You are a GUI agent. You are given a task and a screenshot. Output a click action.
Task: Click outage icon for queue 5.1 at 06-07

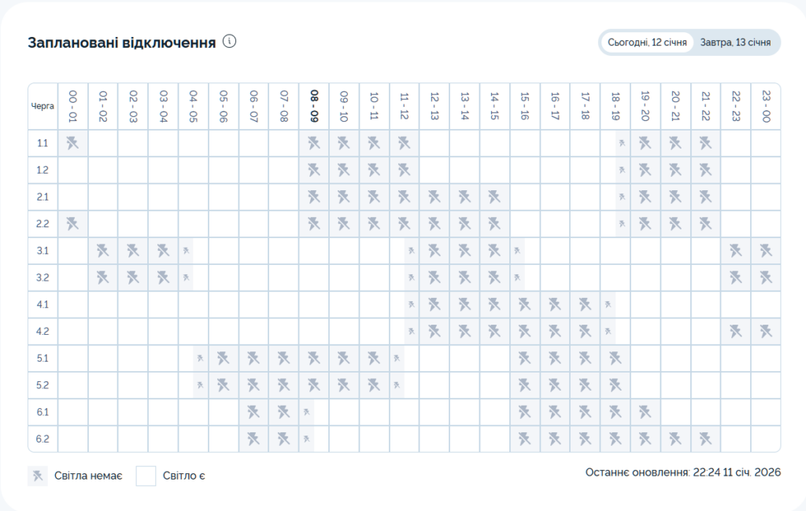click(x=253, y=358)
